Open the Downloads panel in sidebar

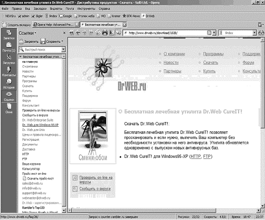click(9, 59)
